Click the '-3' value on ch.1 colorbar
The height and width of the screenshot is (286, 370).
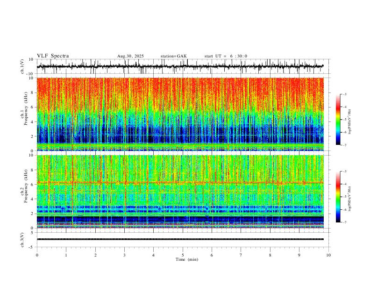coord(344,94)
